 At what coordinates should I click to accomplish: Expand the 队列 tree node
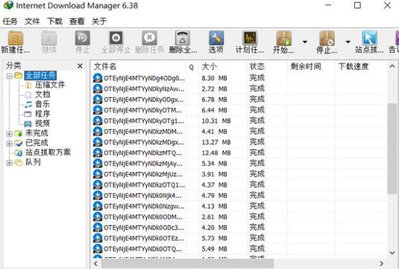point(9,163)
